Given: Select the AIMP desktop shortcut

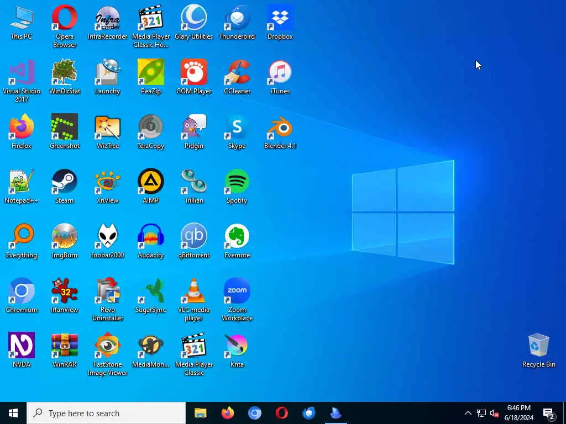Looking at the screenshot, I should point(151,186).
